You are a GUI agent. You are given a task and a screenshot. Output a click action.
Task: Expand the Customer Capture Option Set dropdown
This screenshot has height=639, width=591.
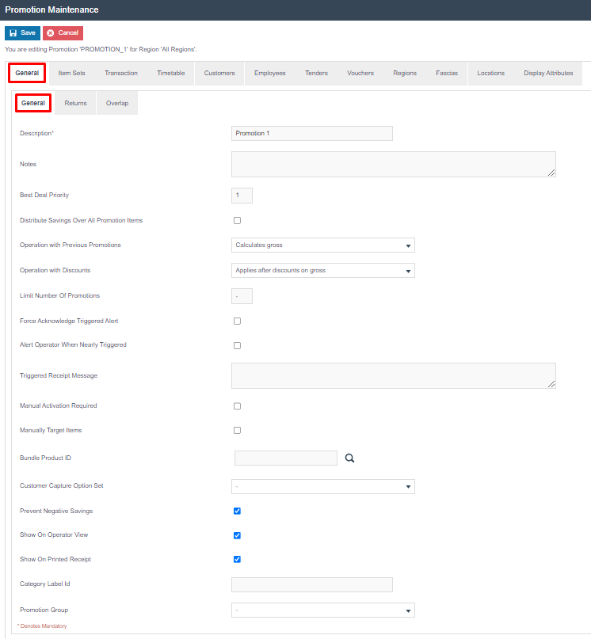tap(322, 486)
